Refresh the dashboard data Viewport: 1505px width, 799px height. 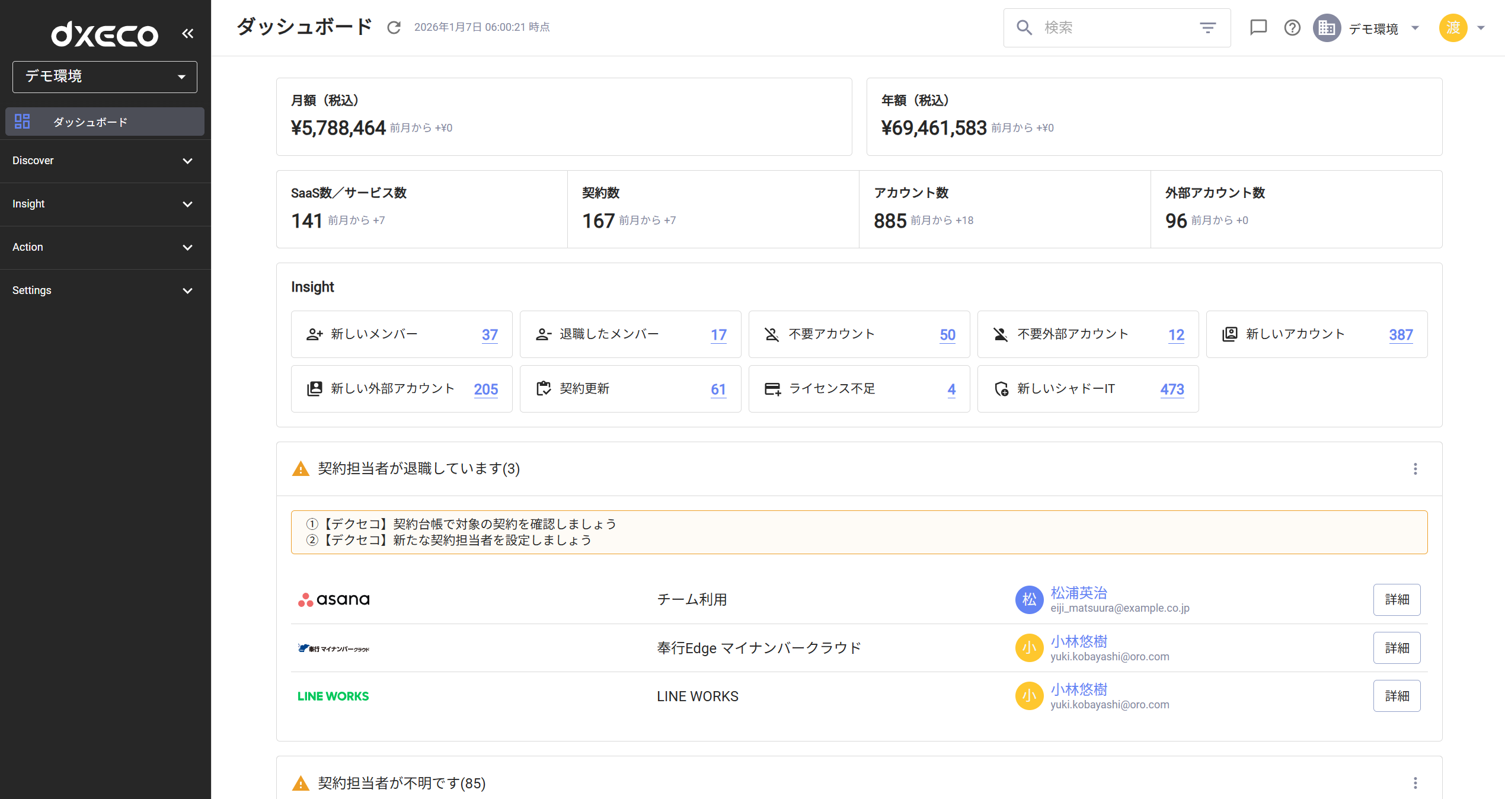[394, 27]
